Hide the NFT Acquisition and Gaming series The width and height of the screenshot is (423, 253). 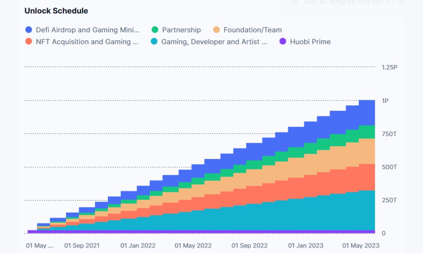click(x=87, y=42)
